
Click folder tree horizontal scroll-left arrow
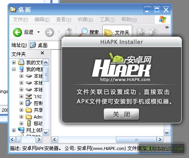point(13,140)
